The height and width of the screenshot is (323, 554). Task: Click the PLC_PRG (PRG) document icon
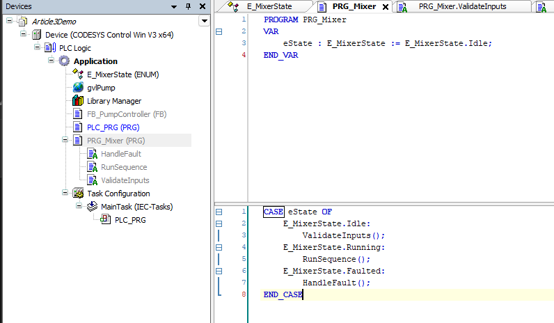(x=78, y=127)
